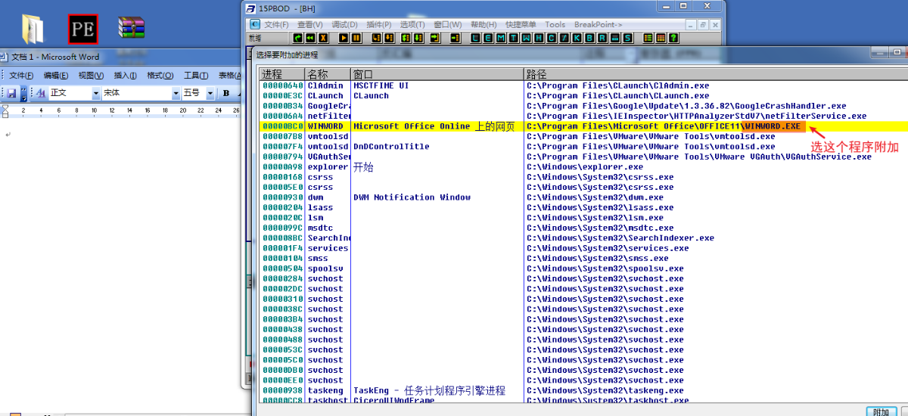Click path C:\Windows\System32\services.exe
The height and width of the screenshot is (416, 908).
[608, 248]
